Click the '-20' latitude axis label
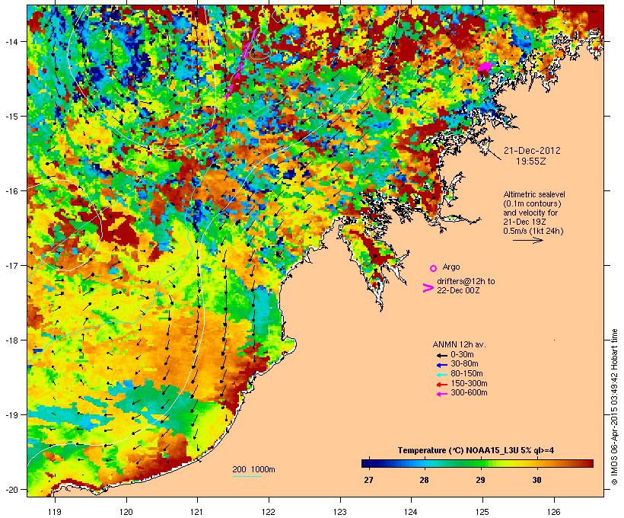This screenshot has width=624, height=518. [x=11, y=489]
